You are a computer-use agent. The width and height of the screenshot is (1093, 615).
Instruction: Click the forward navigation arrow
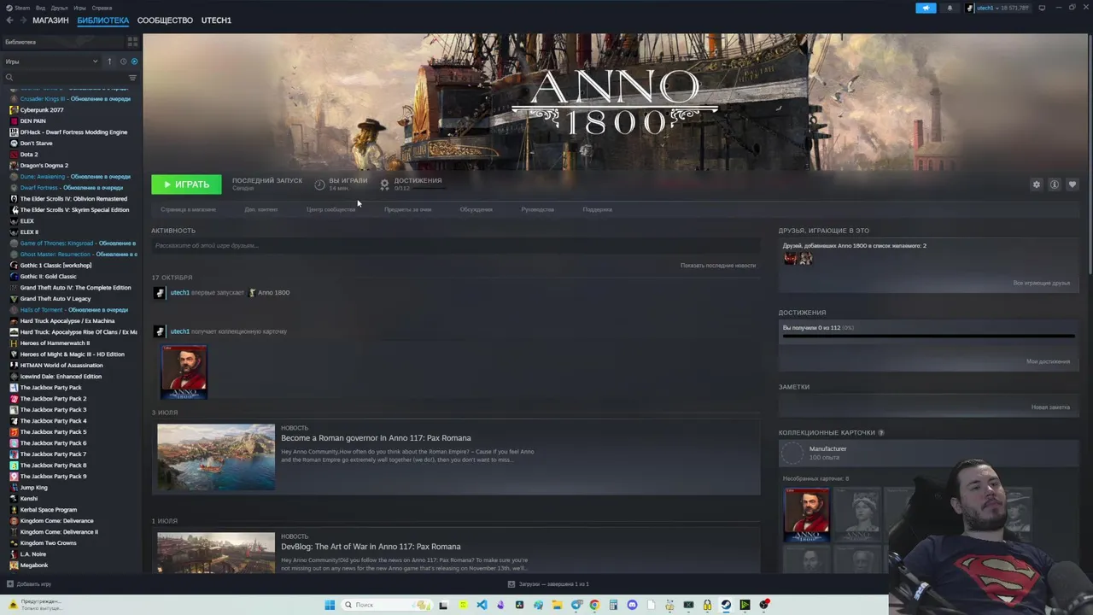point(22,20)
